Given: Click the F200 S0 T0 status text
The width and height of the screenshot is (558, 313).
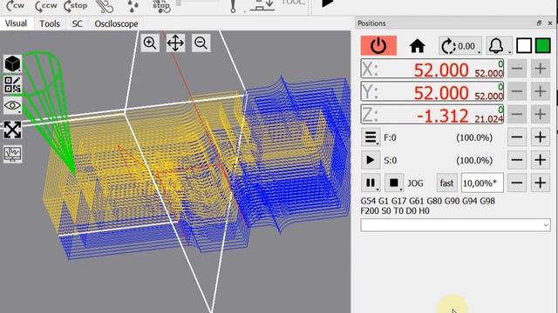Looking at the screenshot, I should coord(395,210).
